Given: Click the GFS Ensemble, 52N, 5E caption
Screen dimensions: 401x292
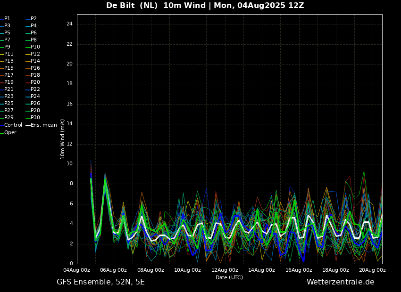Looking at the screenshot, I should click(x=100, y=282).
